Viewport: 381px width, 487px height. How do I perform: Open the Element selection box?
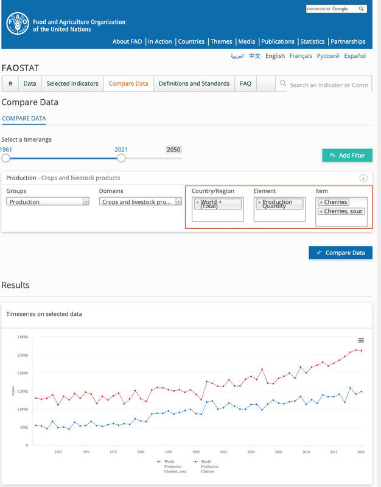[x=279, y=209]
